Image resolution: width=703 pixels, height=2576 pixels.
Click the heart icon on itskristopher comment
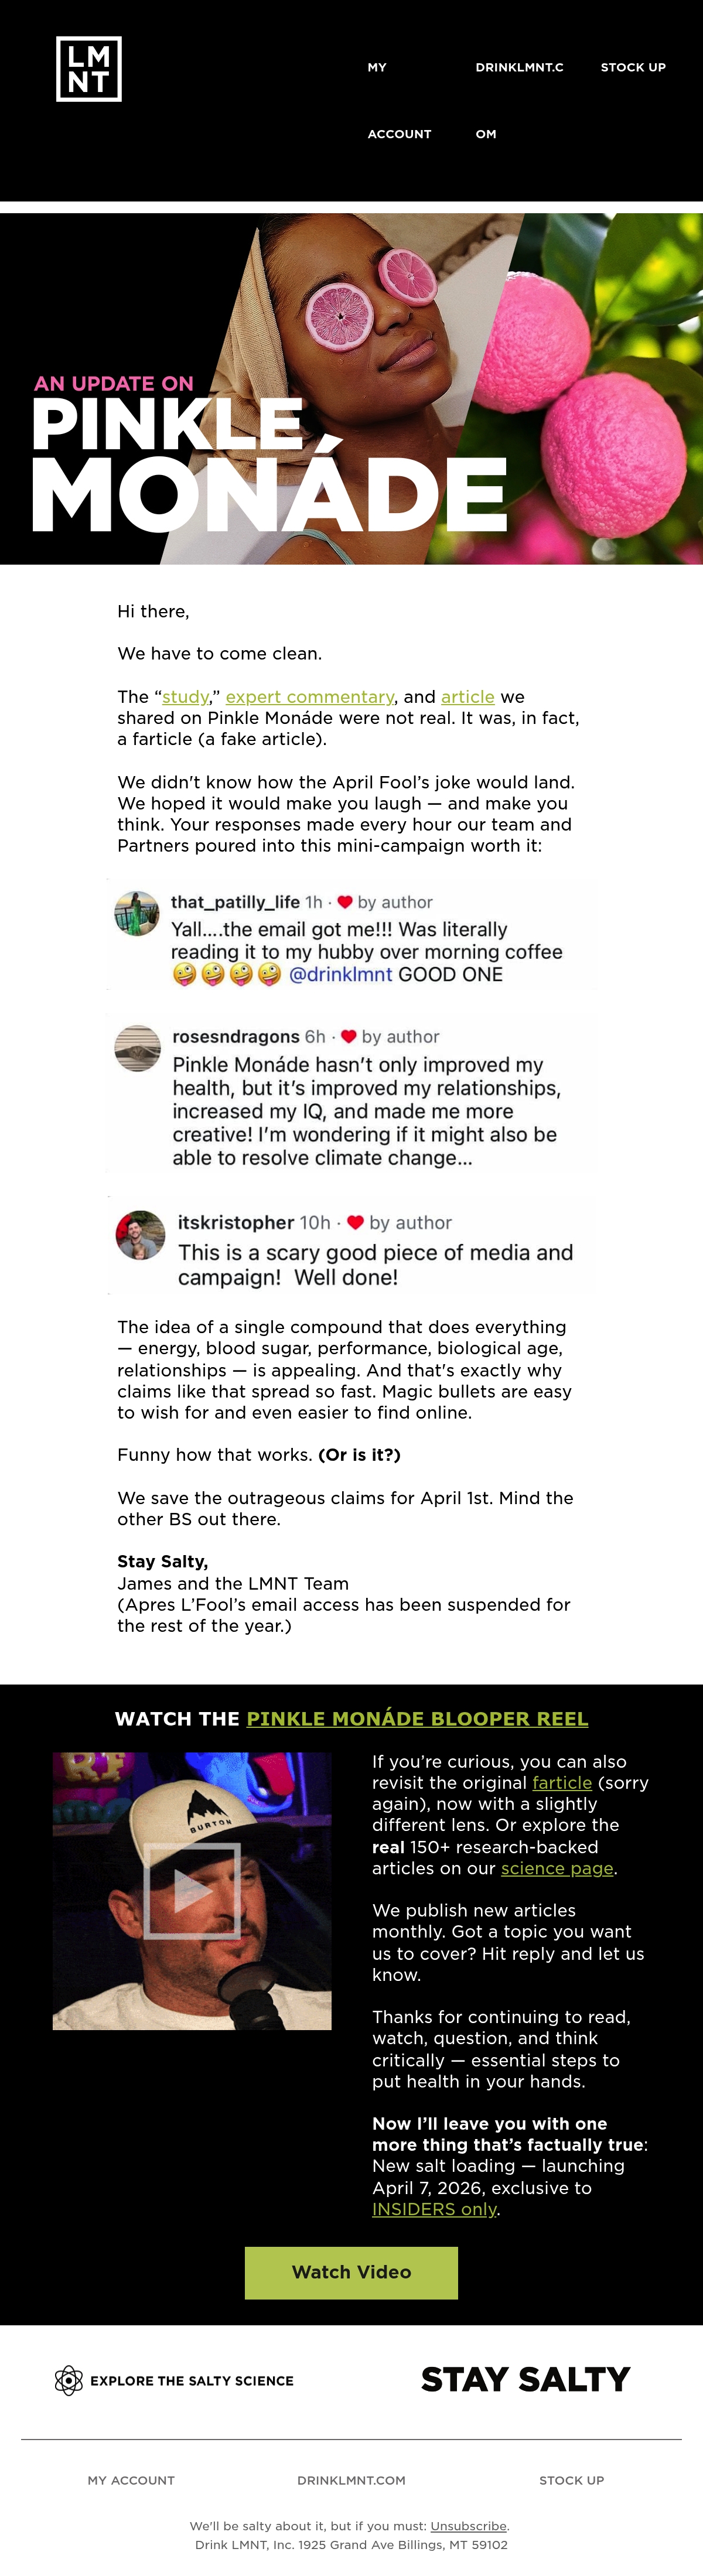355,1222
